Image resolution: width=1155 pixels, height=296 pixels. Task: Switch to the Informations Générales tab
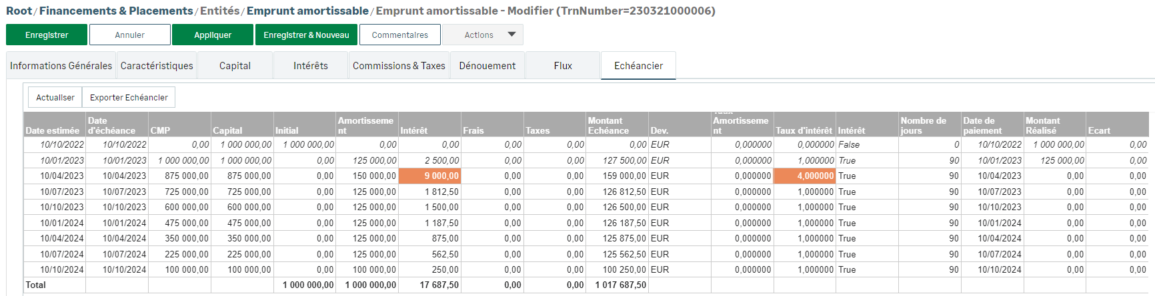pos(61,66)
